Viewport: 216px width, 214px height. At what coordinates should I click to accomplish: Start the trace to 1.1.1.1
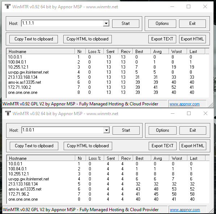pos(126,23)
